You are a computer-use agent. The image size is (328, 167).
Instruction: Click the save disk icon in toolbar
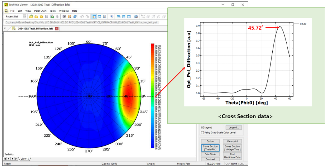click(x=47, y=16)
